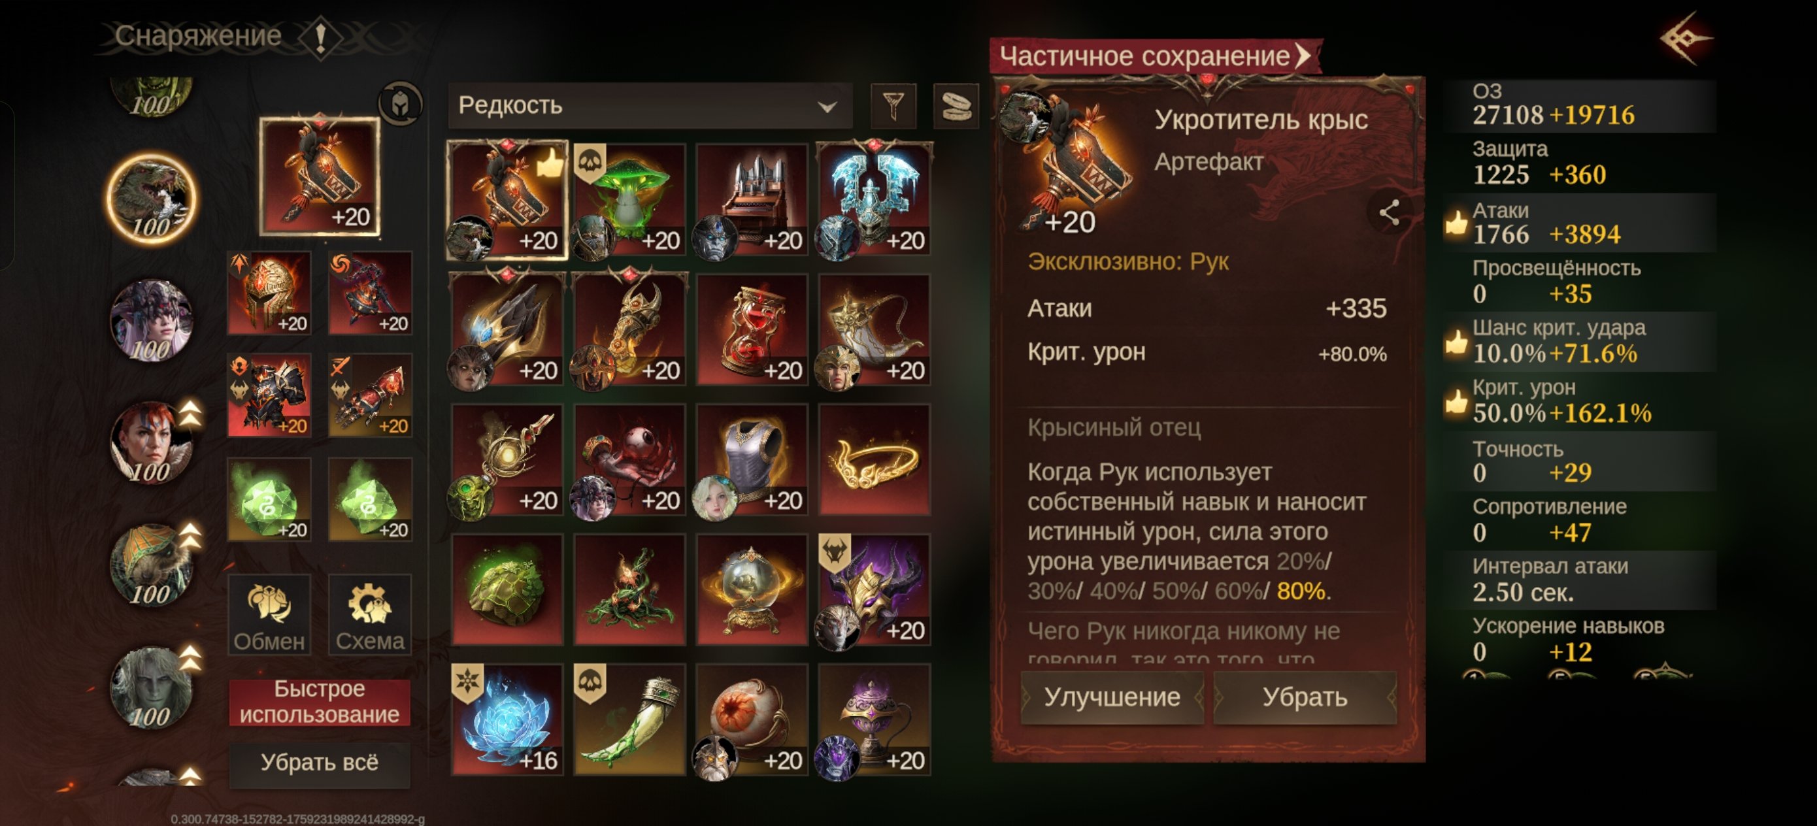1817x826 pixels.
Task: Expand the Частичное сохранение banner arrow
Action: [1303, 56]
